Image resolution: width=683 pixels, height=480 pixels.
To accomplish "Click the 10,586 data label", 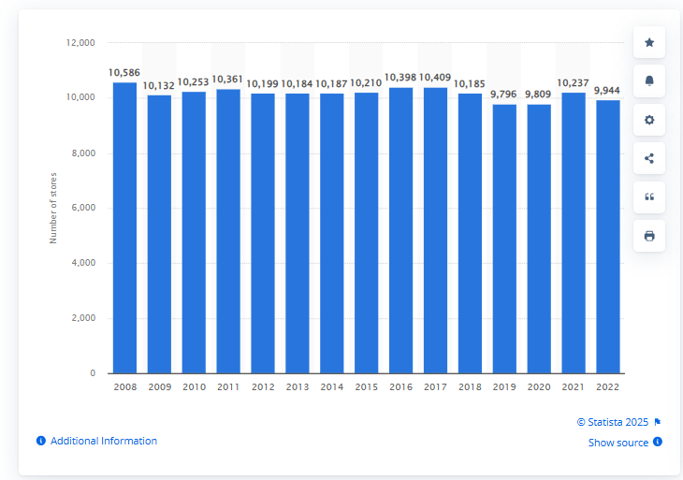I will pos(124,73).
